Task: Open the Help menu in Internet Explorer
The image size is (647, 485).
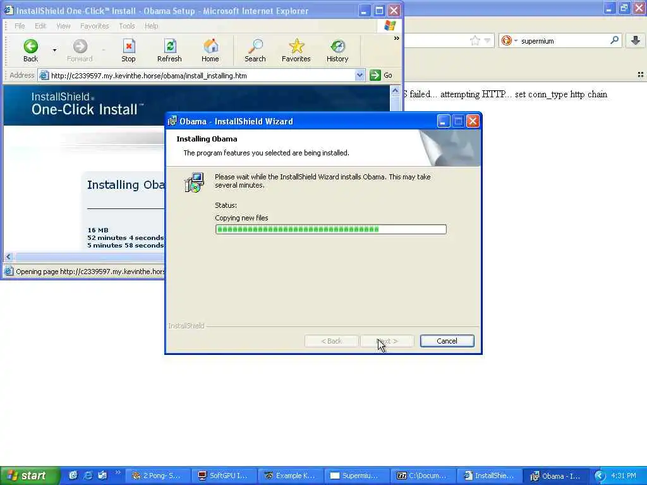Action: coord(152,26)
